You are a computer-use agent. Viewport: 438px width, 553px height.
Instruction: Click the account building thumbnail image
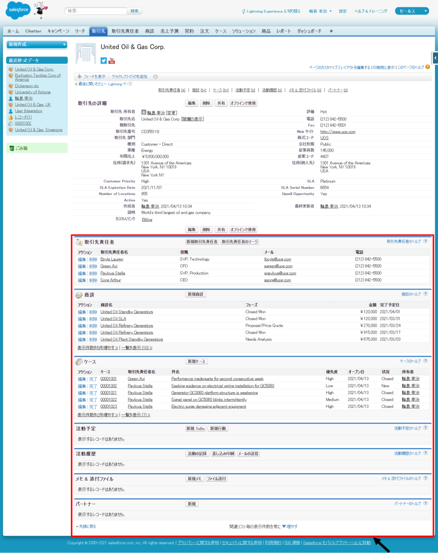[86, 53]
